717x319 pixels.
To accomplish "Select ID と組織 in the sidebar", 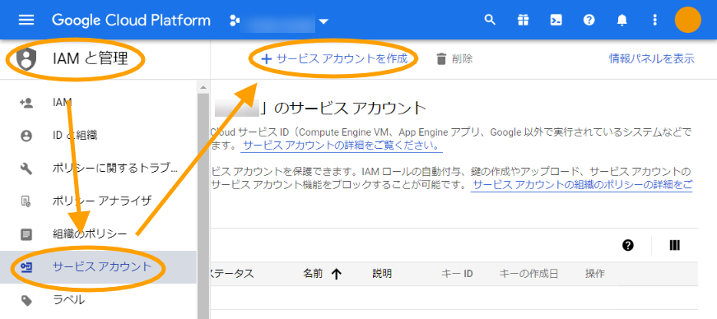I will pyautogui.click(x=98, y=136).
